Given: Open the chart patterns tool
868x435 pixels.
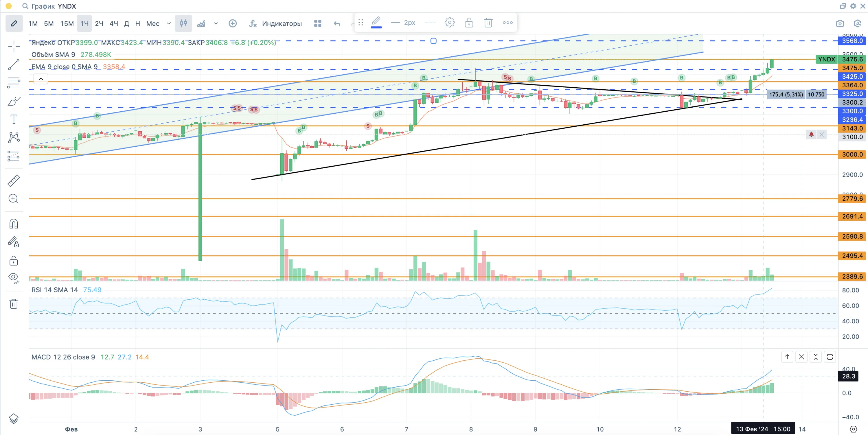Looking at the screenshot, I should tap(14, 137).
